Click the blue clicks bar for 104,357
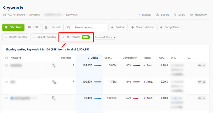Screen dimensions: 213x113 pos(98,65)
